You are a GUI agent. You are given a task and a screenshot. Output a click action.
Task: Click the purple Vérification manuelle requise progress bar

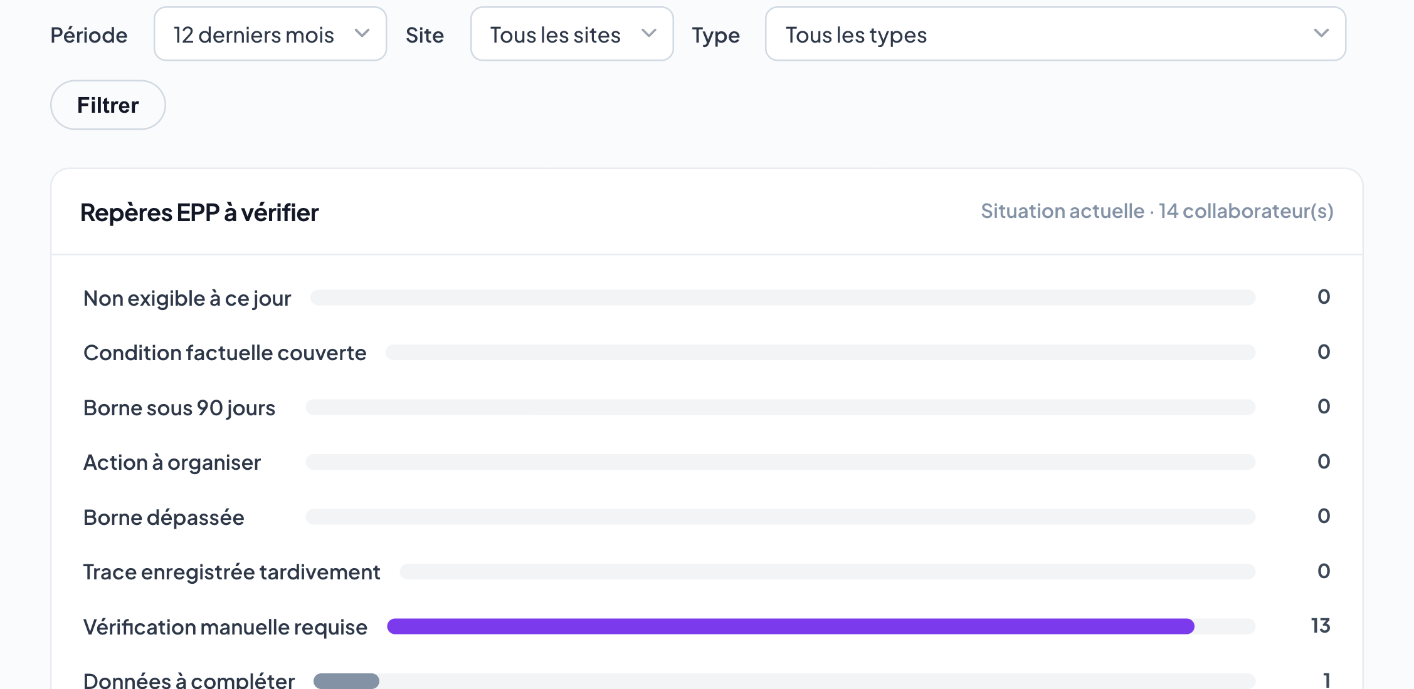pyautogui.click(x=790, y=626)
